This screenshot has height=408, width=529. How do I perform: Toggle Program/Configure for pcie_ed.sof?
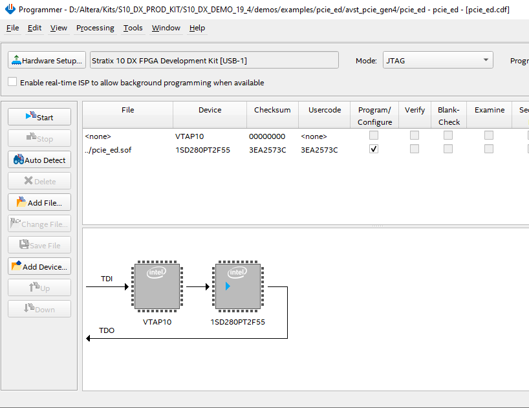[374, 149]
